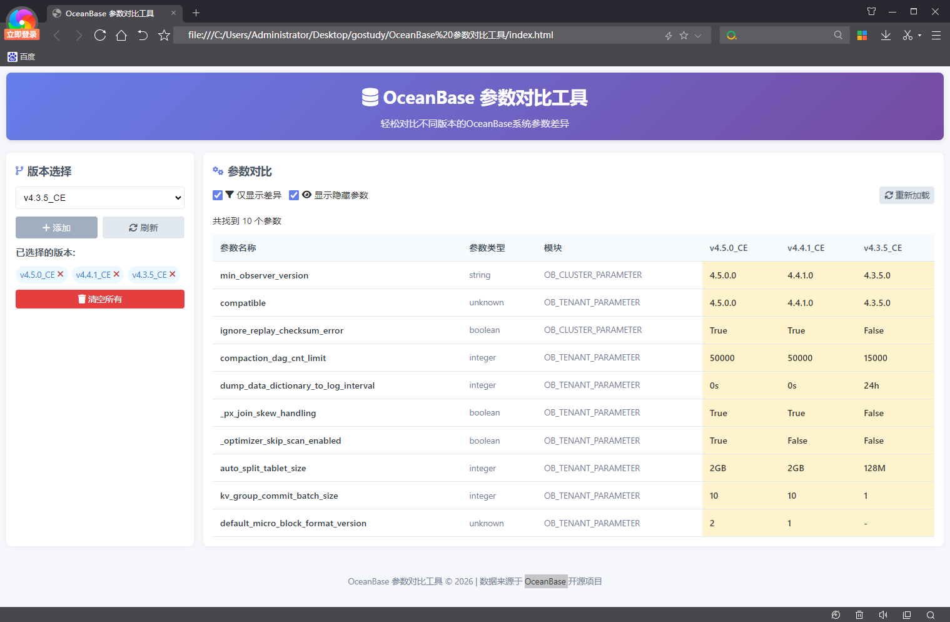Screen dimensions: 950x622
Task: Click the lightning speed-mode icon in address bar
Action: (669, 36)
